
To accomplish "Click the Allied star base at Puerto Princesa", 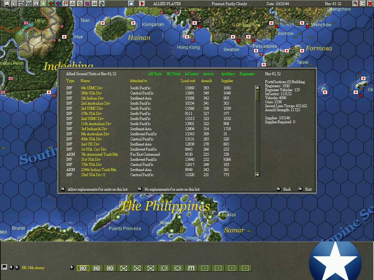I will coord(118,217).
